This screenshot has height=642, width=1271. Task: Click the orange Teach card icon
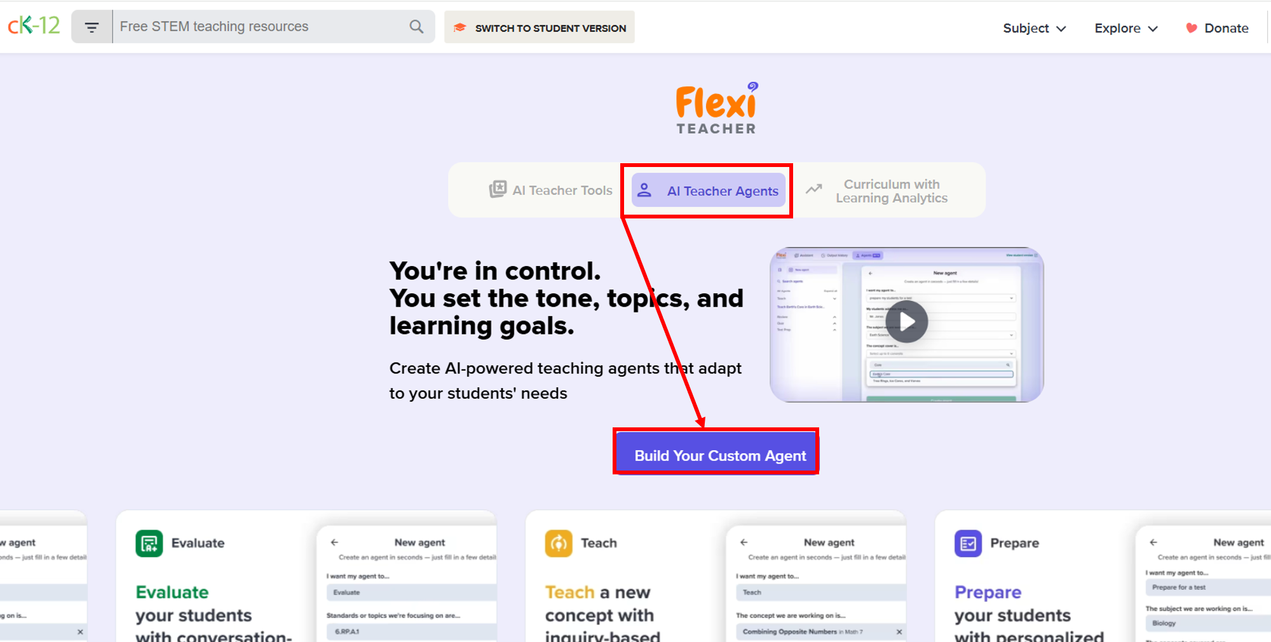(x=559, y=544)
